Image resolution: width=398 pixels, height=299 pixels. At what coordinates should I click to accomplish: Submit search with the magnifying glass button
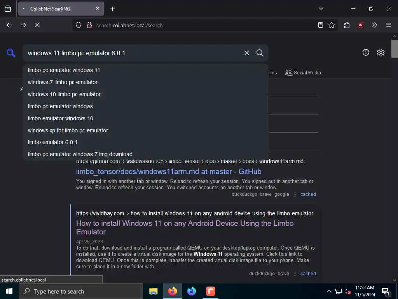point(260,53)
